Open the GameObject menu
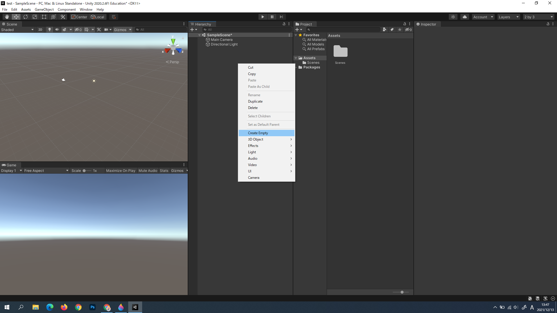The image size is (557, 313). [x=44, y=10]
